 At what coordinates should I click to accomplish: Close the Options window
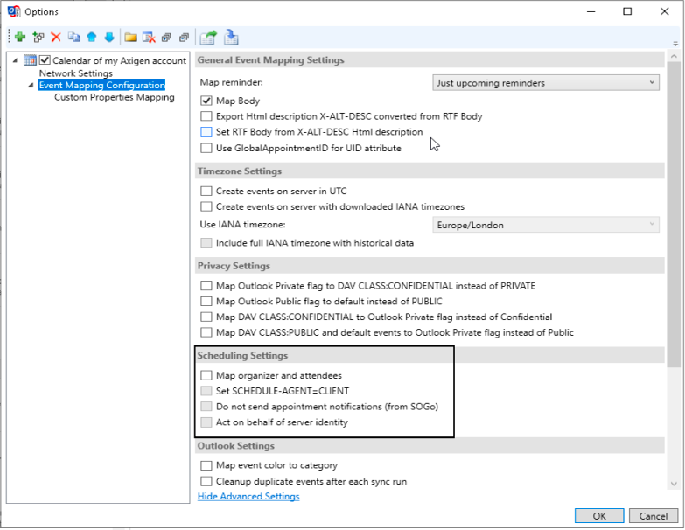[665, 11]
